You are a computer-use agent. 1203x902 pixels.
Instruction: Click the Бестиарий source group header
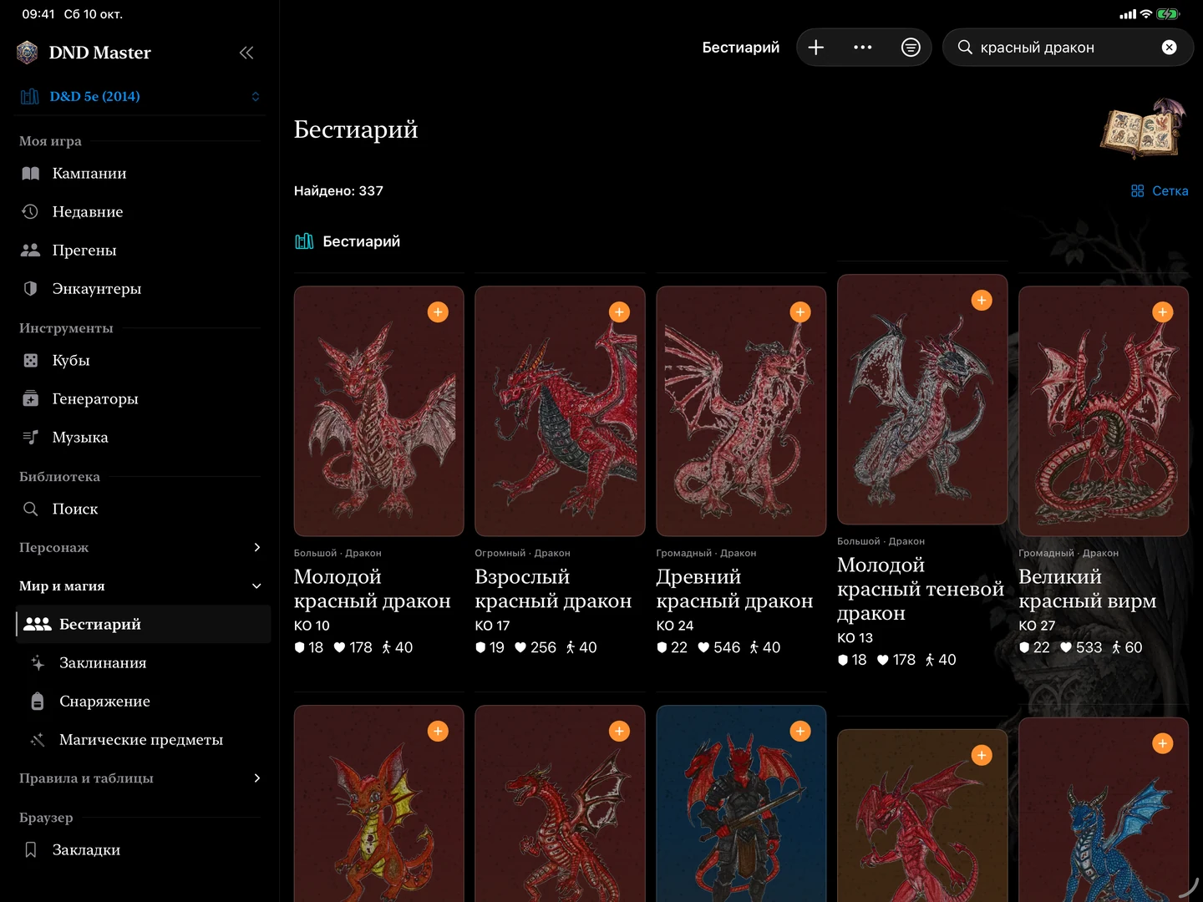click(348, 241)
